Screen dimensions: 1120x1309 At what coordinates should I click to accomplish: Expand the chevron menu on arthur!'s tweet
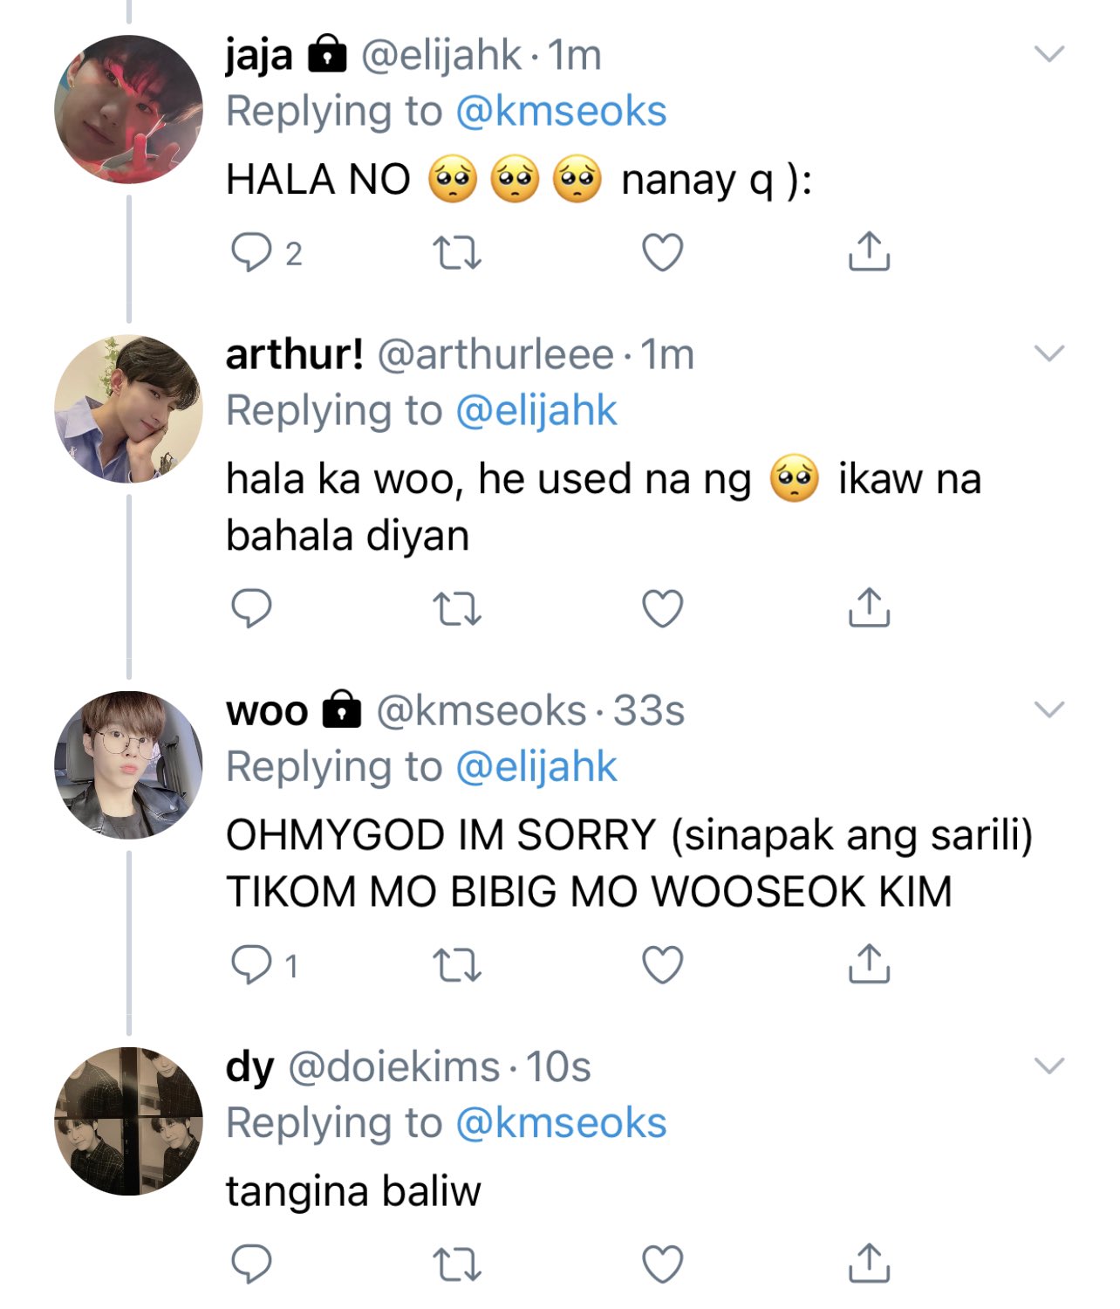[1049, 353]
